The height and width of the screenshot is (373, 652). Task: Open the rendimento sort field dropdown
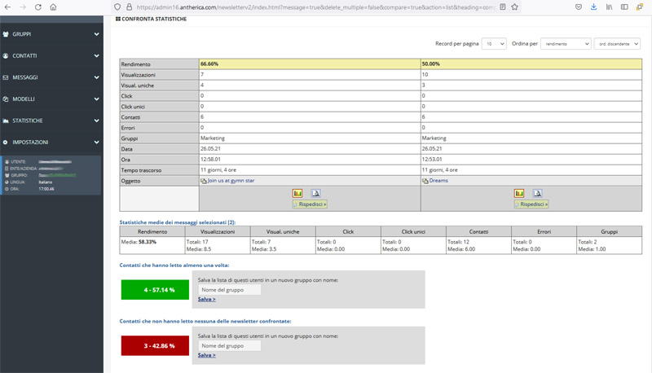pos(566,44)
